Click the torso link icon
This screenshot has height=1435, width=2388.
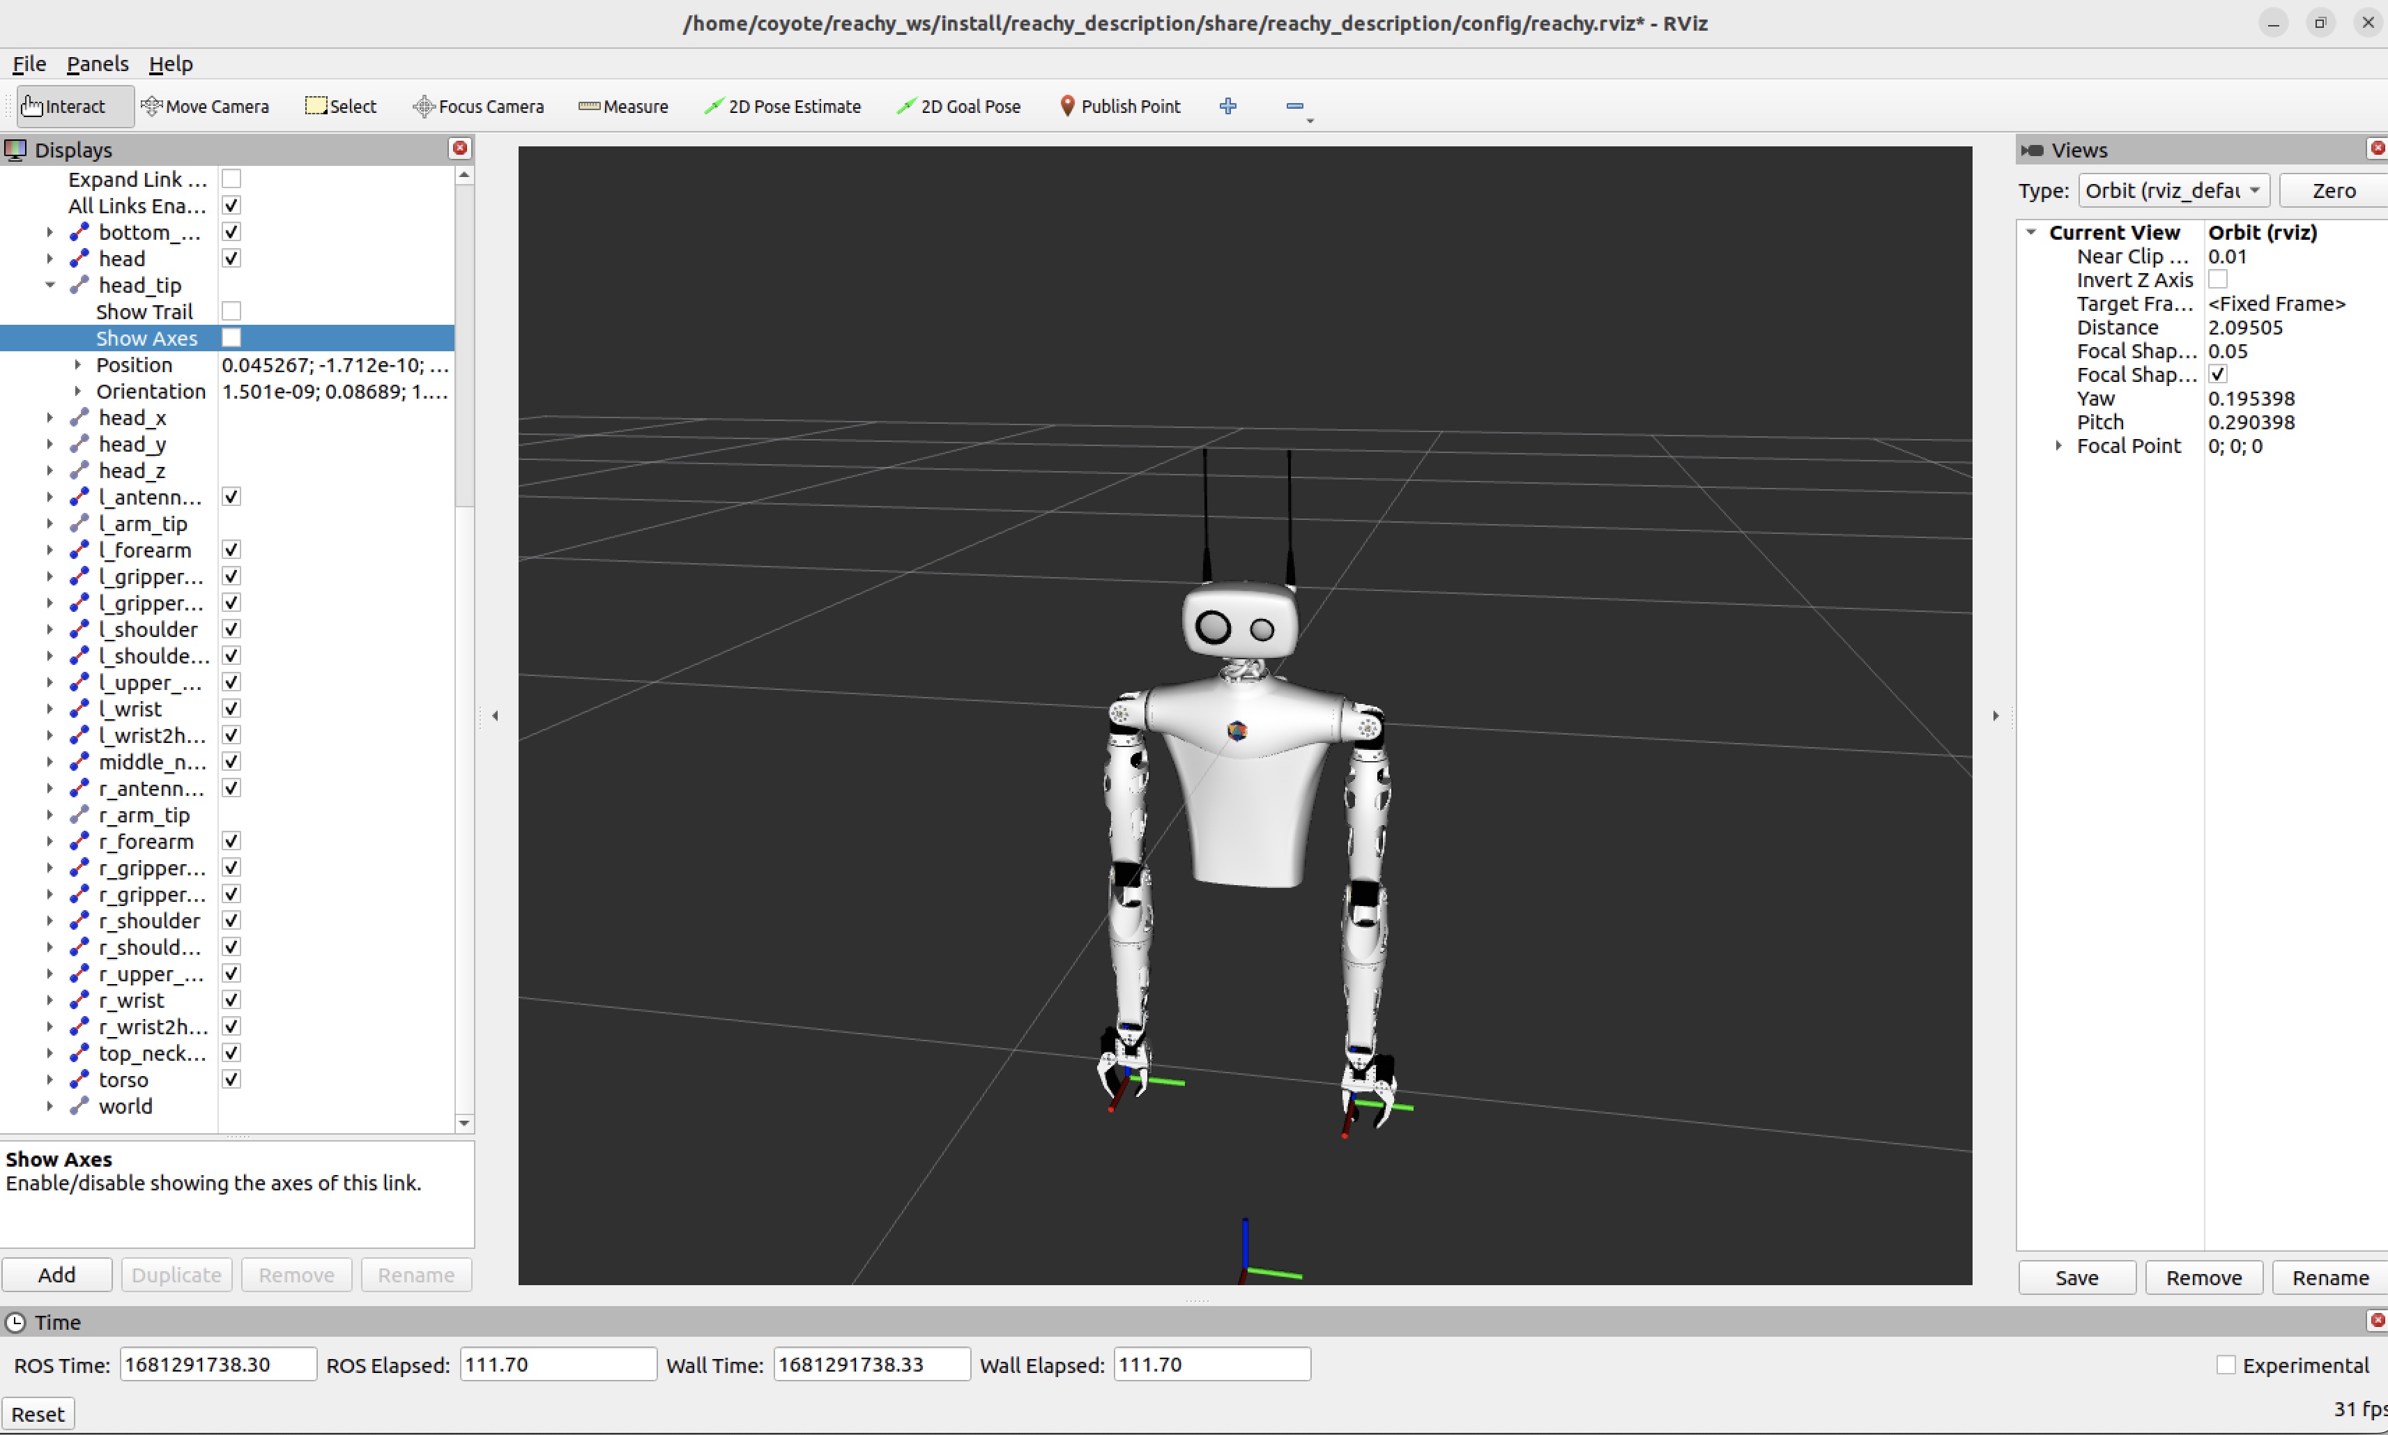click(x=79, y=1079)
